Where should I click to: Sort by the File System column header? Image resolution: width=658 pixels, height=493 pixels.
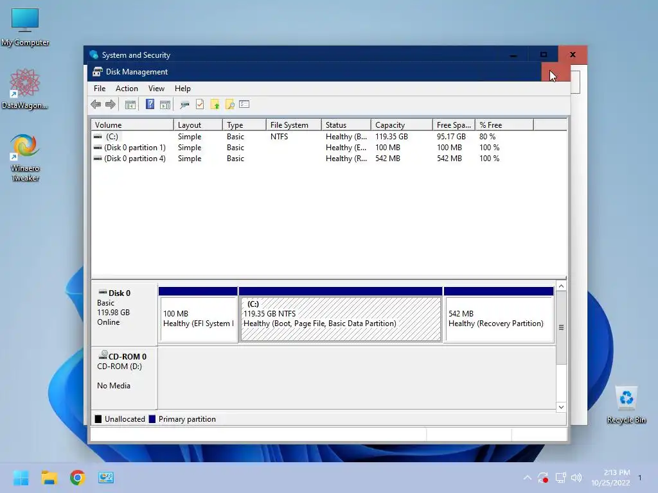point(294,125)
